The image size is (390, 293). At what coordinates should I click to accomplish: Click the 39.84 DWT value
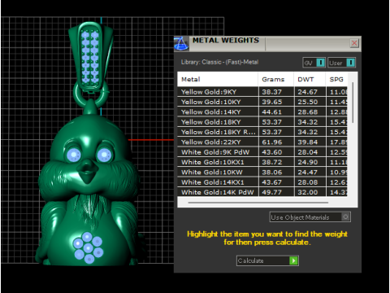click(308, 142)
